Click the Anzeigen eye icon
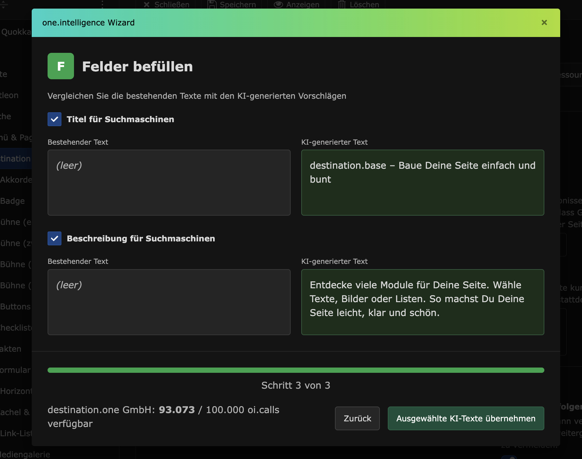 click(278, 5)
